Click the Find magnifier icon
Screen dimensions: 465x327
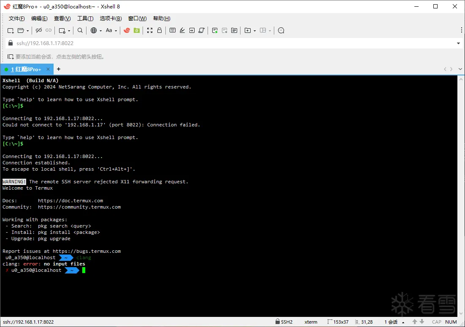[80, 30]
